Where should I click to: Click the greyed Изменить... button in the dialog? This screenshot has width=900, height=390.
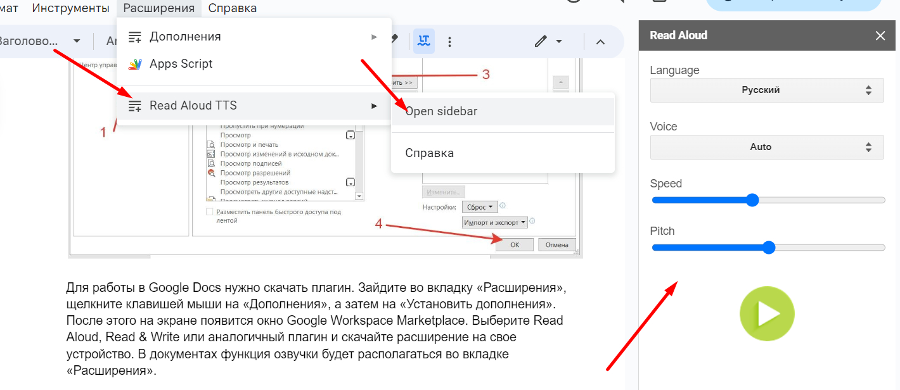[444, 192]
